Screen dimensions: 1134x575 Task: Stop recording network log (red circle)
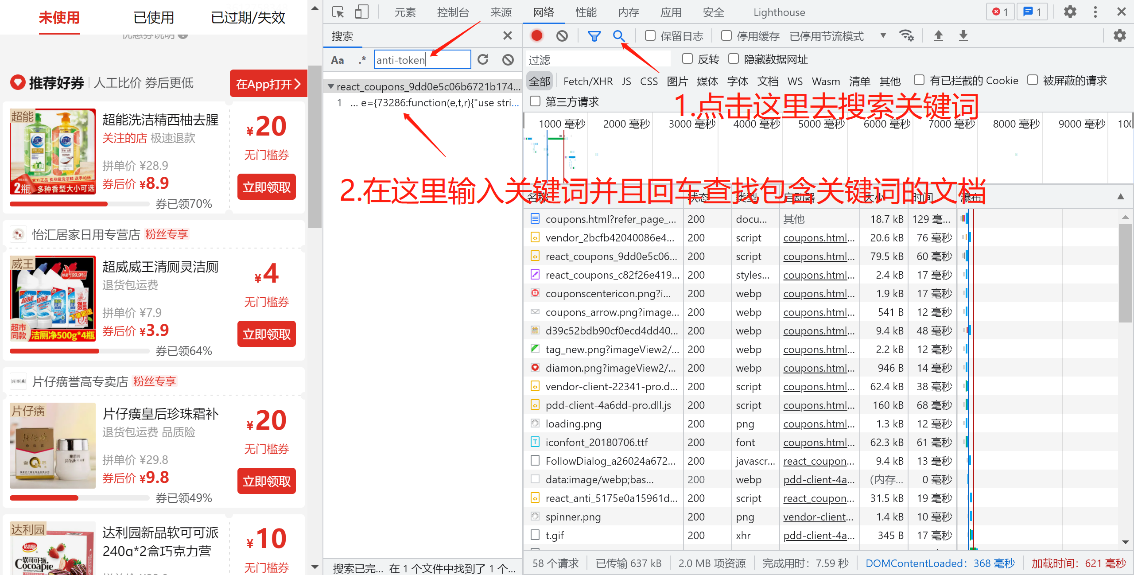click(536, 35)
